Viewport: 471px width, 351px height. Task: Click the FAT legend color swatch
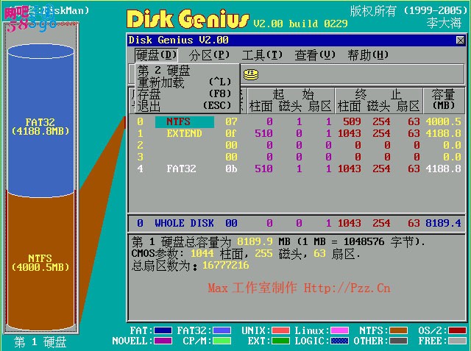(163, 330)
